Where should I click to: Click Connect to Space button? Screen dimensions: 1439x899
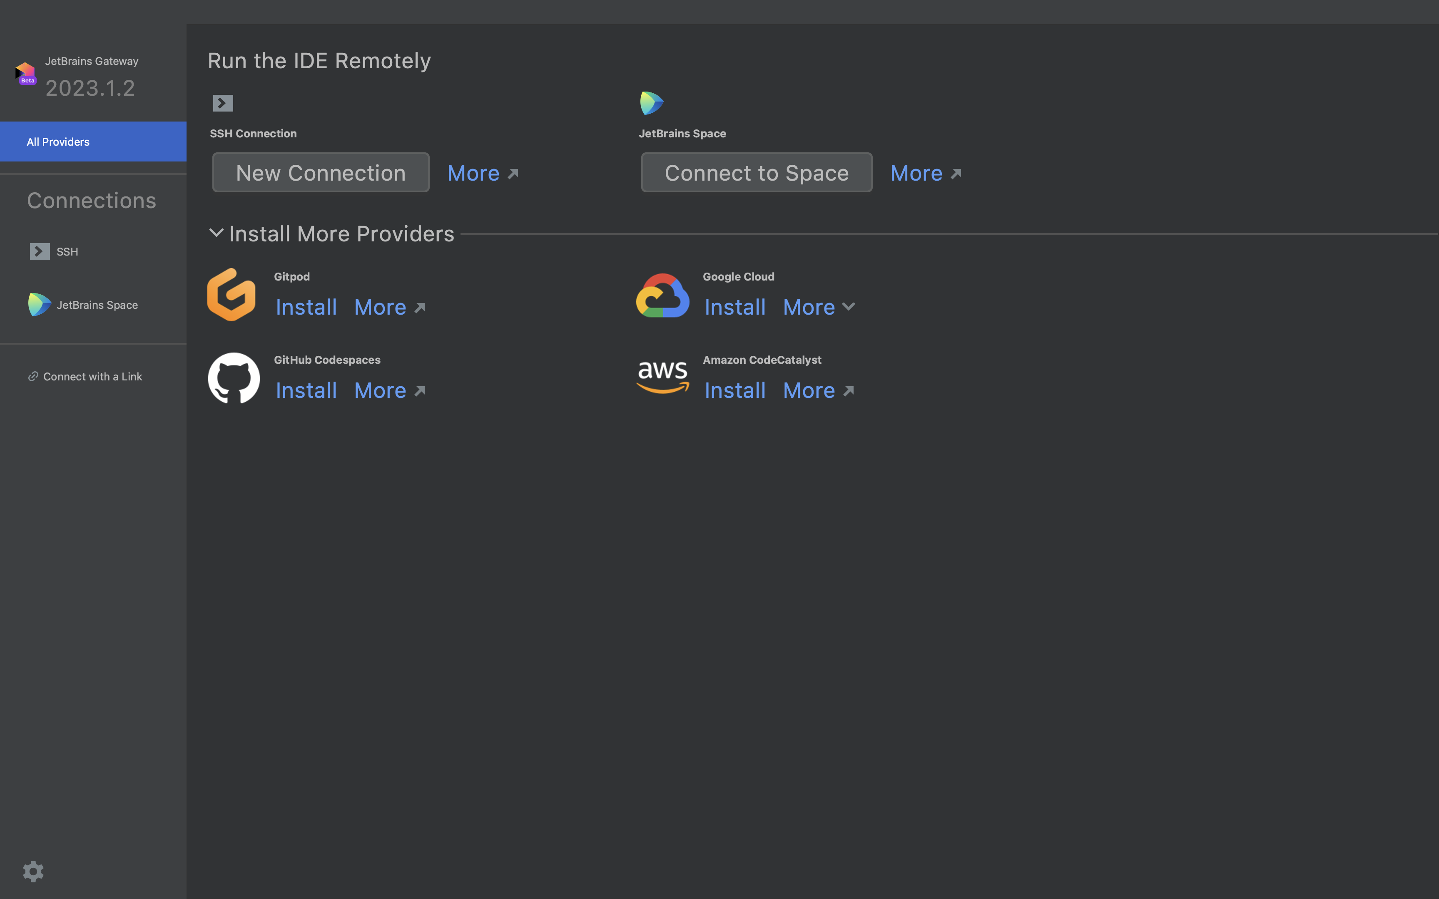[x=756, y=172]
